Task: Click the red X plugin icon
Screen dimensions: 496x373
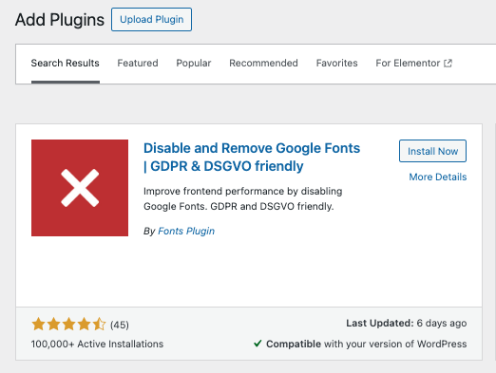Action: click(80, 188)
